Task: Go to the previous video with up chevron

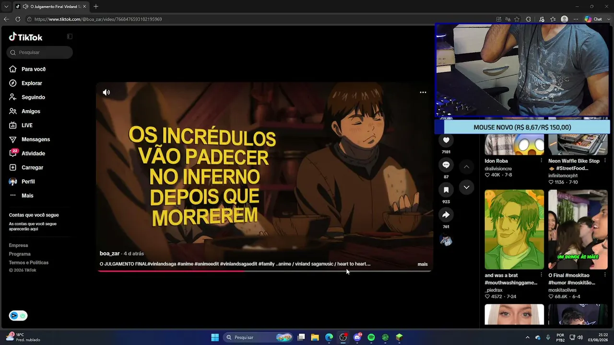Action: [466, 167]
